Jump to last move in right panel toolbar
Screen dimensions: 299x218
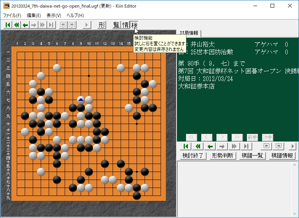click(247, 146)
